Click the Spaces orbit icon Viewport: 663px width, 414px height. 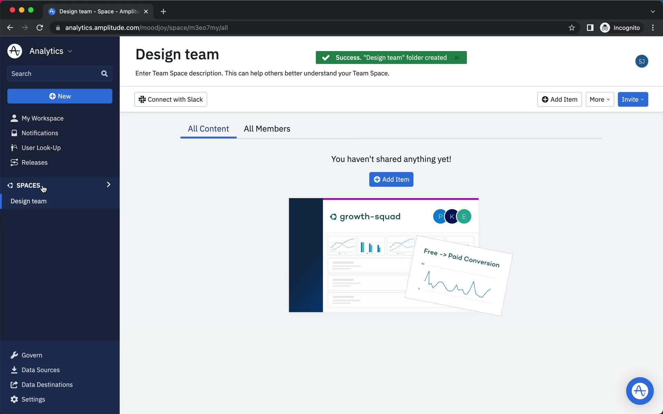point(10,185)
